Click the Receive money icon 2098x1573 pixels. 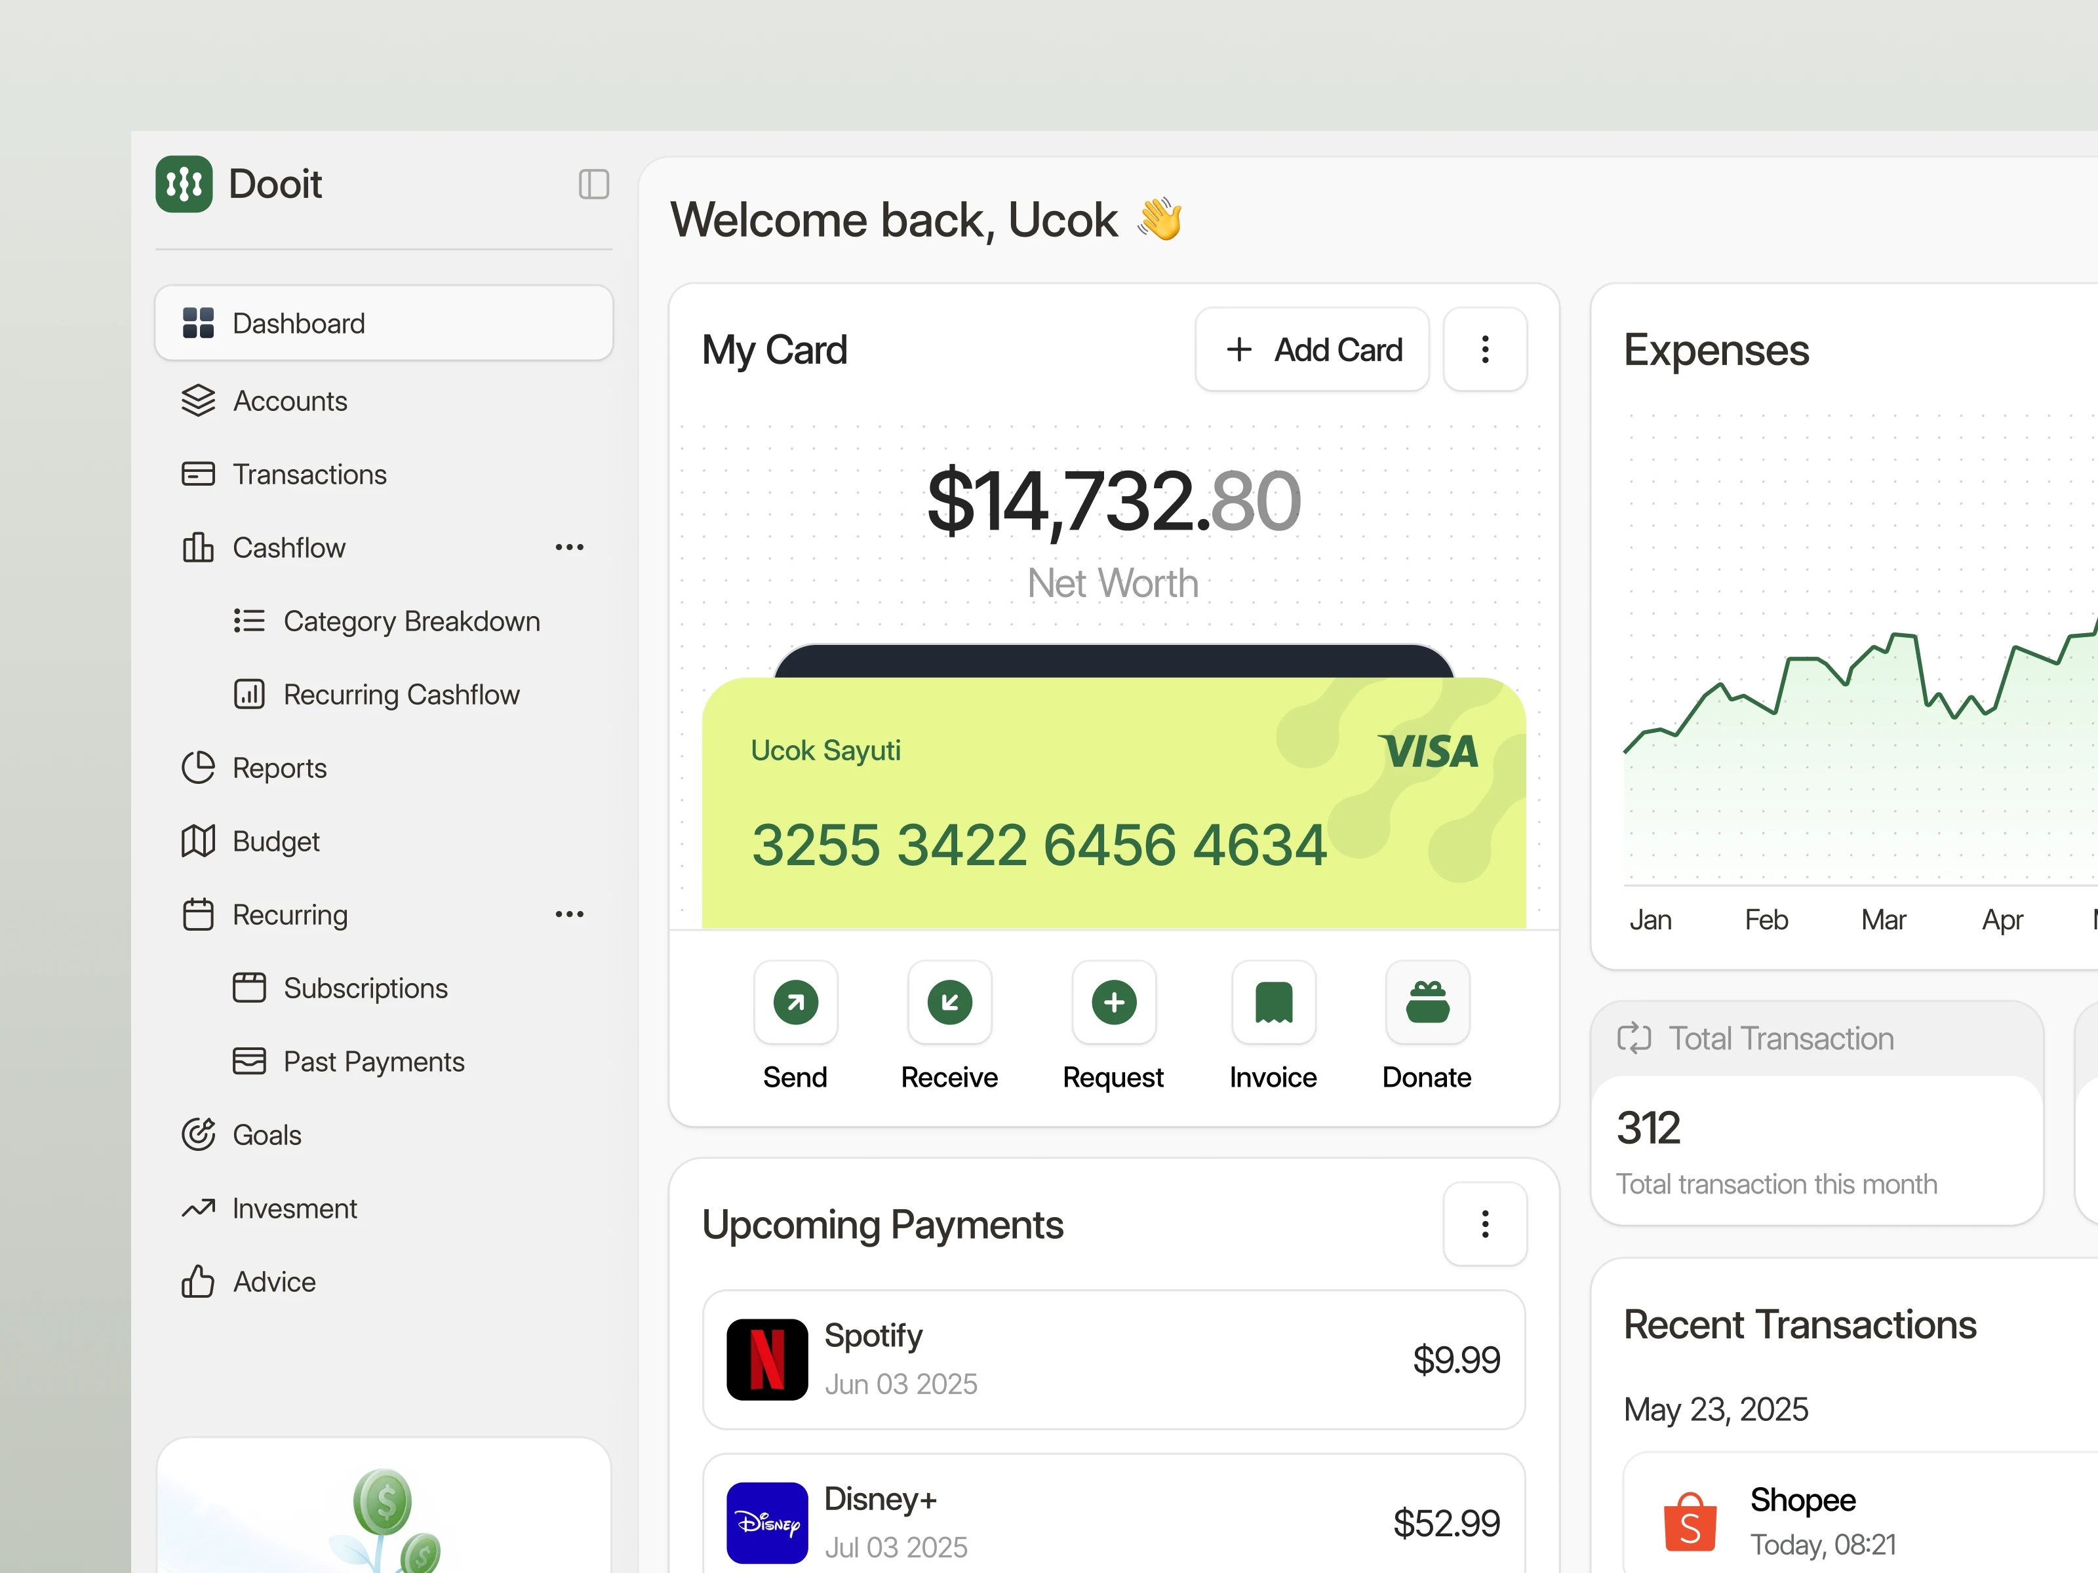point(949,1002)
